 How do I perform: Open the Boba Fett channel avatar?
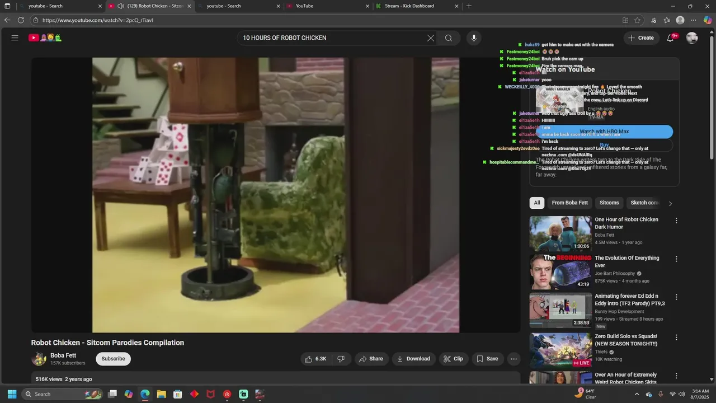(39, 359)
